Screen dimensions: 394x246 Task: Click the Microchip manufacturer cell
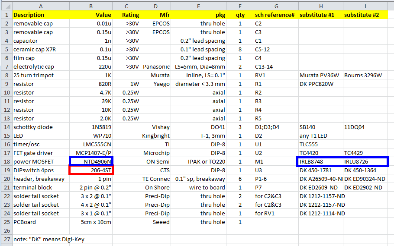[155, 153]
